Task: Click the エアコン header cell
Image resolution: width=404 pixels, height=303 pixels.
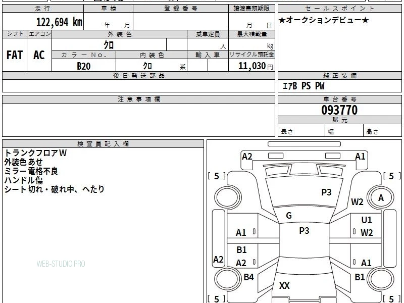Action: point(40,34)
